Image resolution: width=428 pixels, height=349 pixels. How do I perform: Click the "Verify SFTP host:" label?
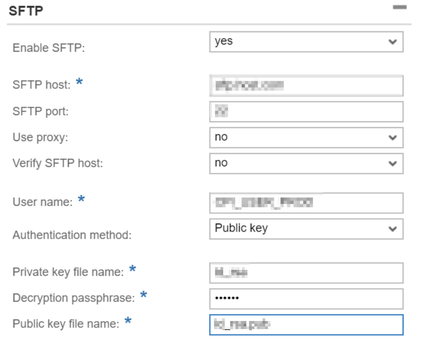(58, 164)
